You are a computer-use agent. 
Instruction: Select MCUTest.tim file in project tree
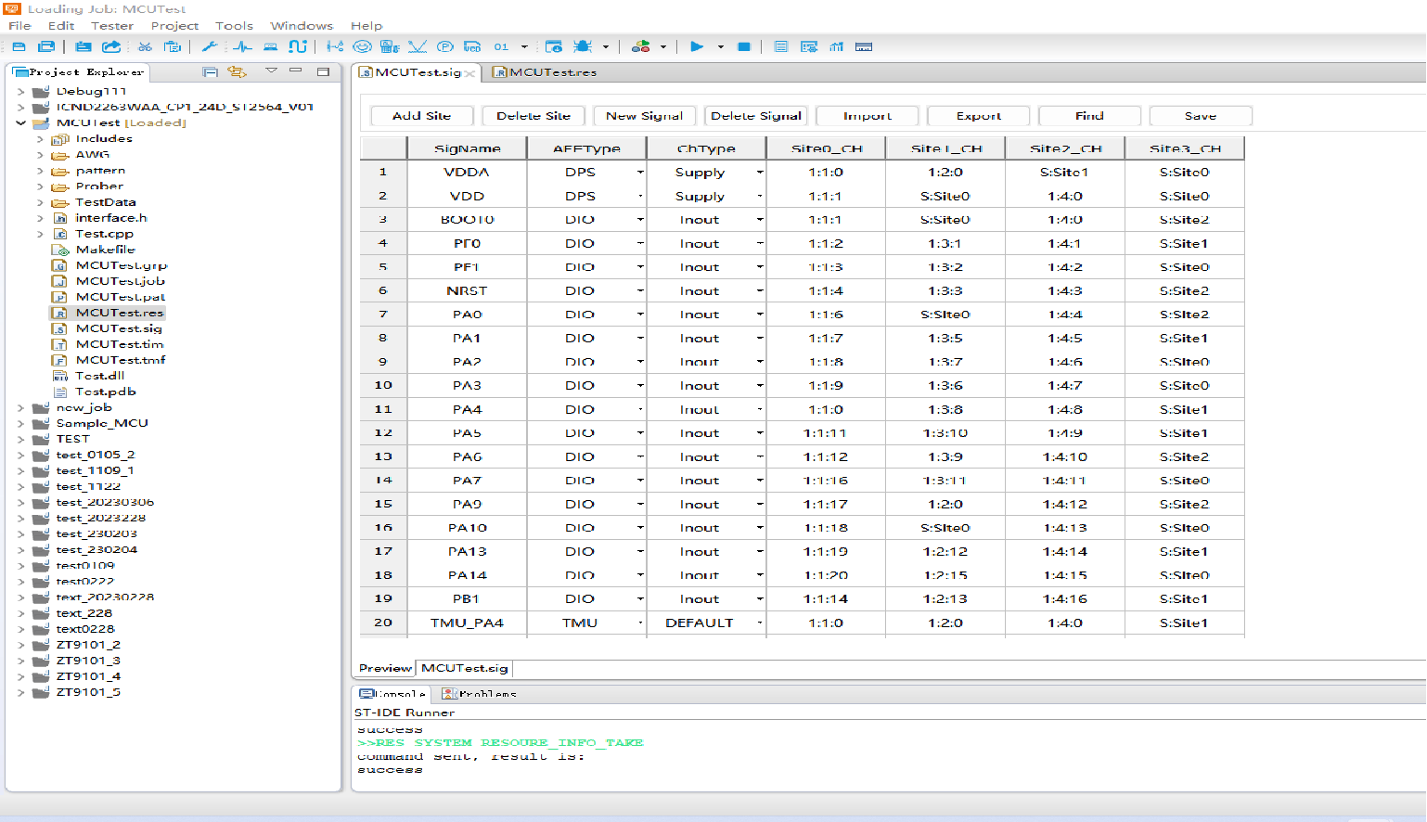[x=119, y=344]
